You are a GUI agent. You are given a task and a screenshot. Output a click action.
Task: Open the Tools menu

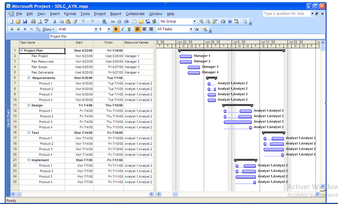click(85, 14)
